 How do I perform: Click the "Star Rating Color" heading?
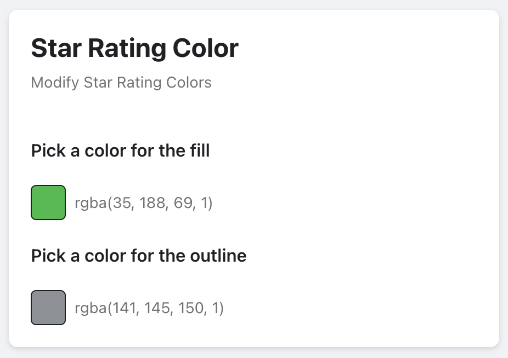134,48
